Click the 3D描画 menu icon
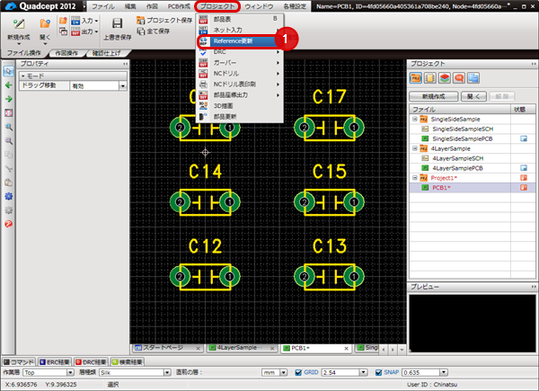Viewport: 539px width, 391px height. click(x=203, y=105)
